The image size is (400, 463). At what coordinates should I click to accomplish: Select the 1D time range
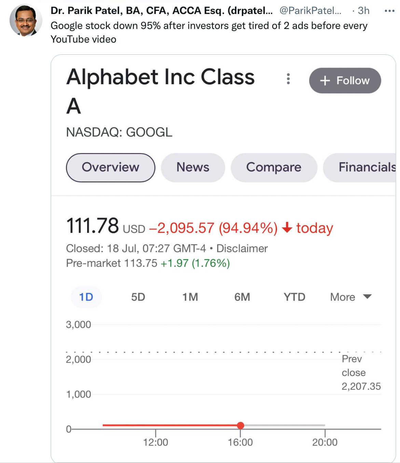pyautogui.click(x=86, y=297)
